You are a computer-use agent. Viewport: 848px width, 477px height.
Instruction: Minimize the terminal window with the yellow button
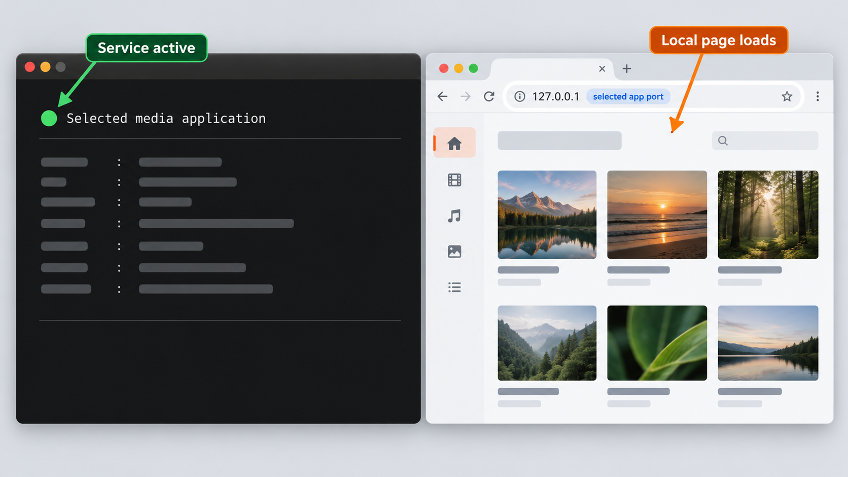click(x=45, y=67)
